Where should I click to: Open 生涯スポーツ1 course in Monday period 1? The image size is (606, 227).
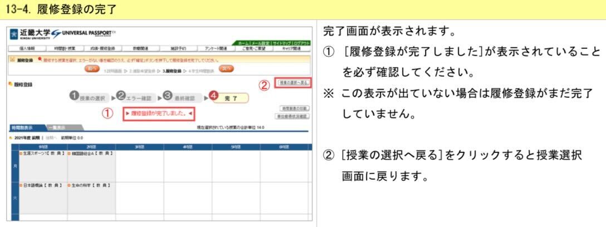tap(40, 152)
